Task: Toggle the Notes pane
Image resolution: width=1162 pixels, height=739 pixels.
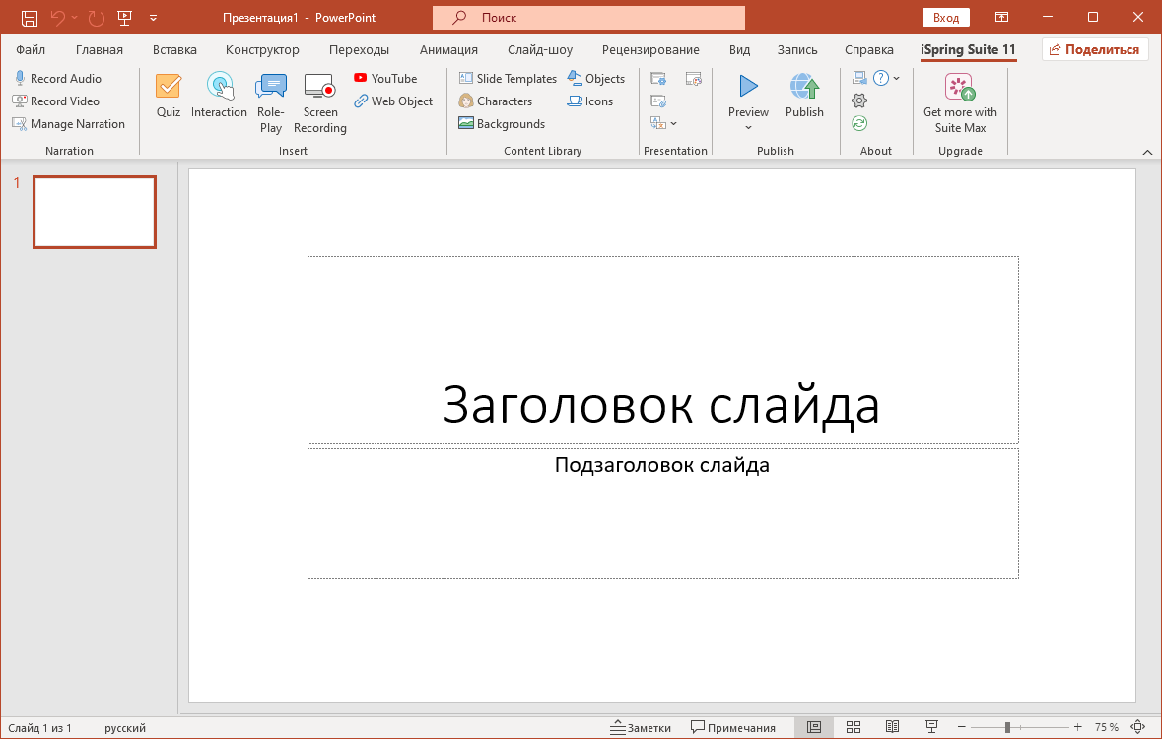Action: click(x=643, y=727)
